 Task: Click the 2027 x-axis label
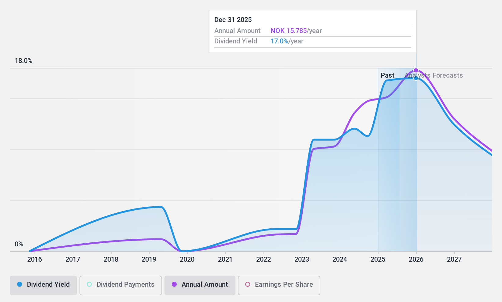pyautogui.click(x=454, y=259)
